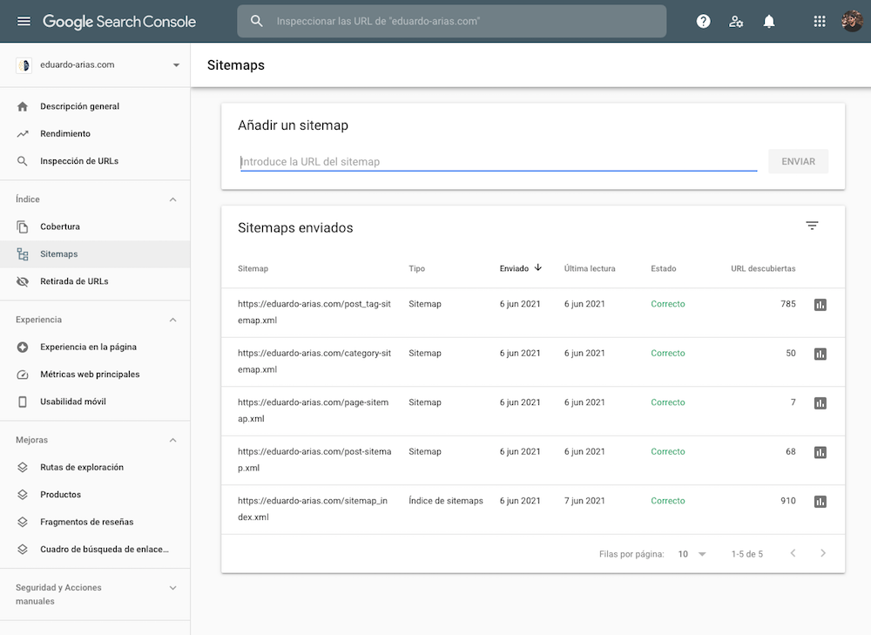Screen dimensions: 871x635
Task: Open the notifications bell
Action: pyautogui.click(x=769, y=21)
